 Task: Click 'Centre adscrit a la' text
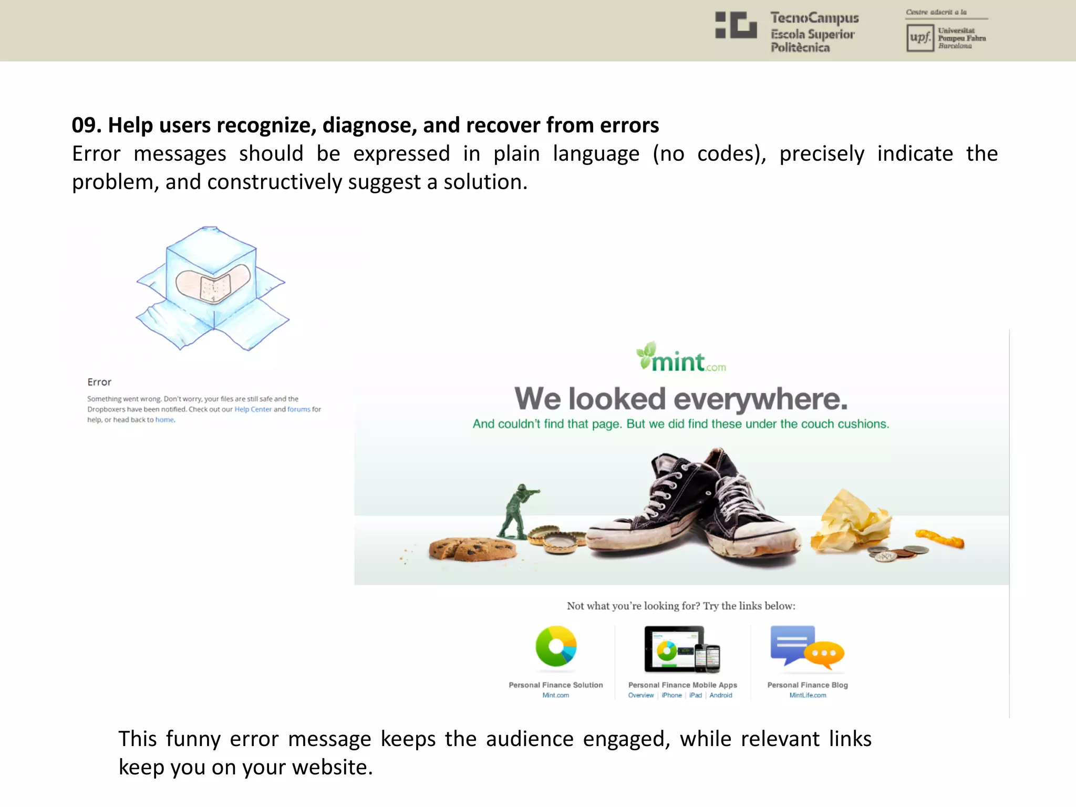936,12
